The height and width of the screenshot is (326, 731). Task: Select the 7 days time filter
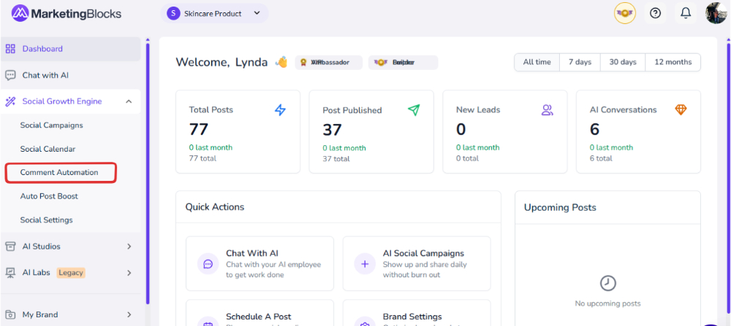[580, 62]
